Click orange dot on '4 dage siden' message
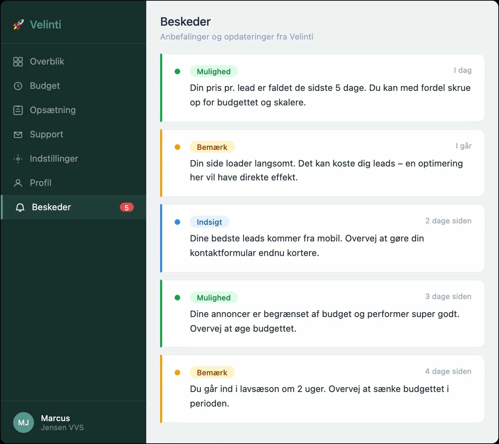 tap(177, 372)
